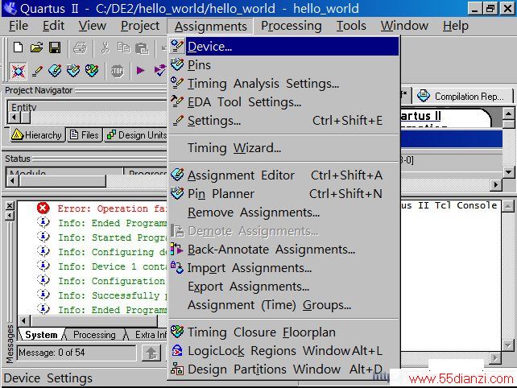The image size is (517, 388).
Task: Select the 'Error: Operation fa' message row
Action: [x=101, y=208]
